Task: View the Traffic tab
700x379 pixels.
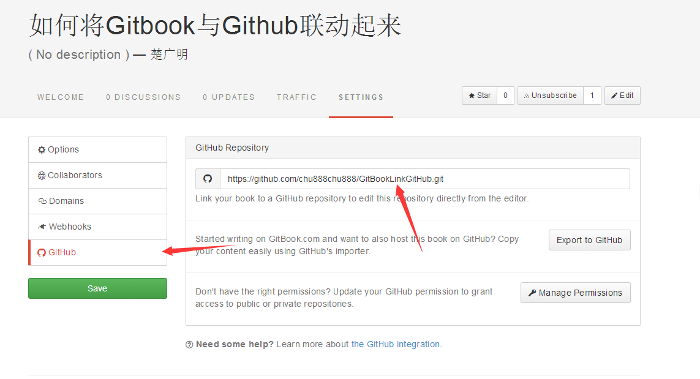Action: [x=296, y=97]
